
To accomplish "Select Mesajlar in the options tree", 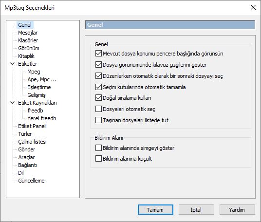I will [28, 33].
